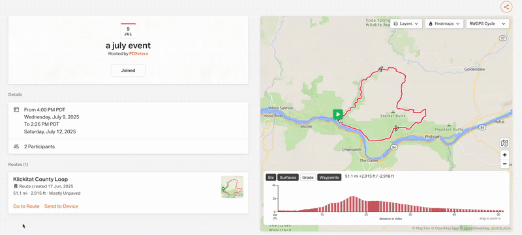This screenshot has height=235, width=522.
Task: Expand the Heatmaps dropdown
Action: tap(444, 23)
